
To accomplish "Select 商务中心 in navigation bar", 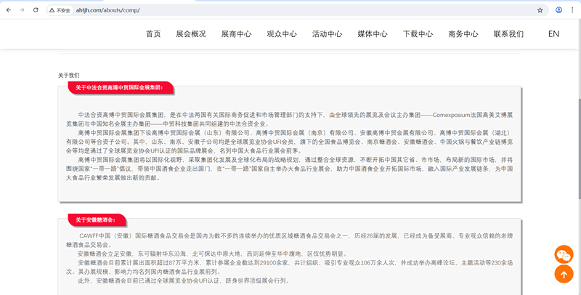I will tap(463, 34).
